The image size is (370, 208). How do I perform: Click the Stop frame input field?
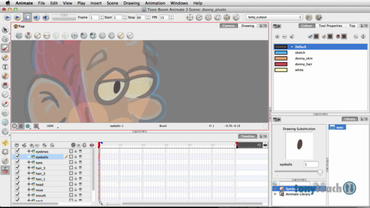[140, 17]
